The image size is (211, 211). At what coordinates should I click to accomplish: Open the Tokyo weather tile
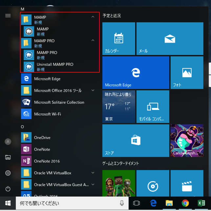pyautogui.click(x=119, y=107)
